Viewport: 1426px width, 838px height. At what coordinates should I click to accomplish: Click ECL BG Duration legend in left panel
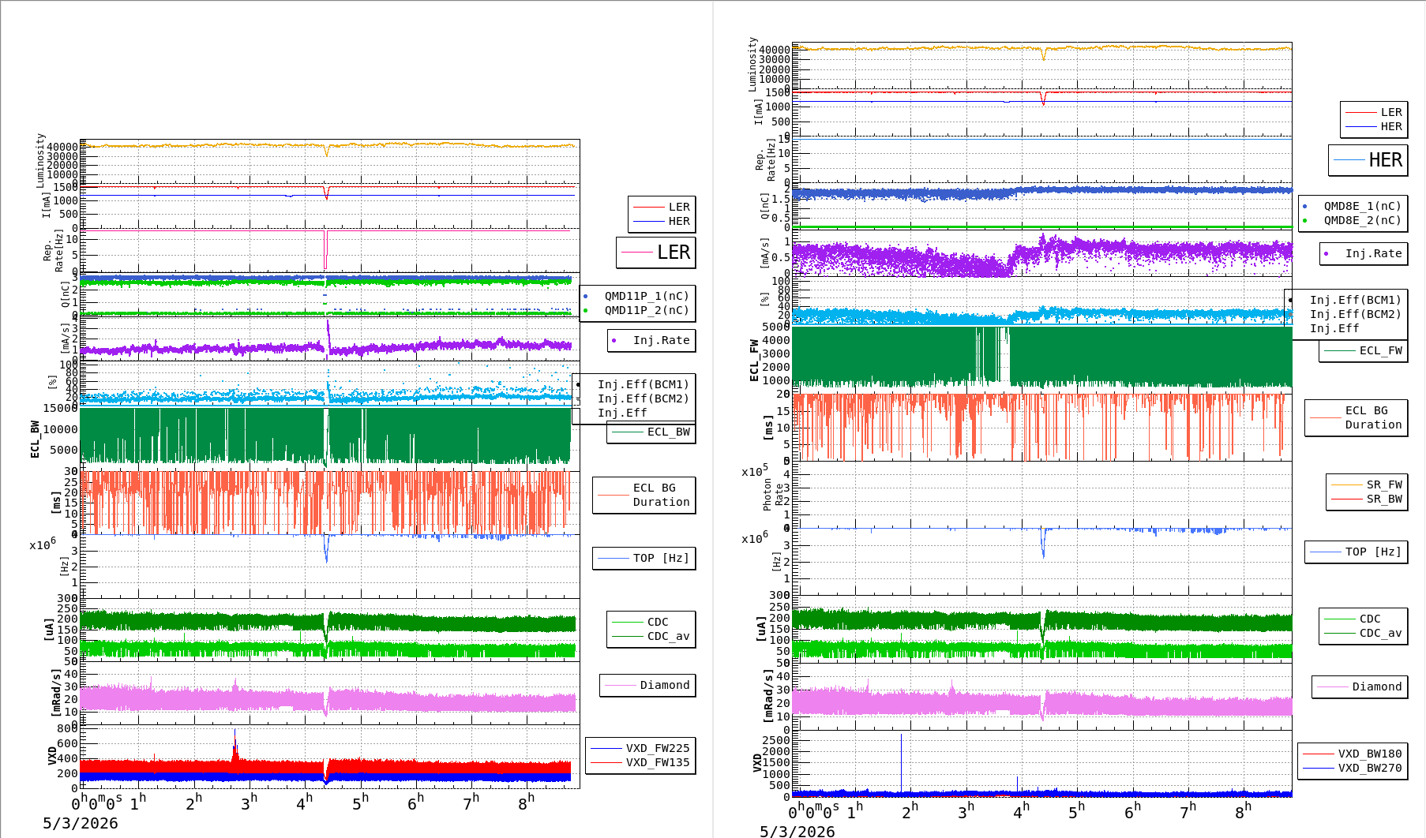[644, 495]
